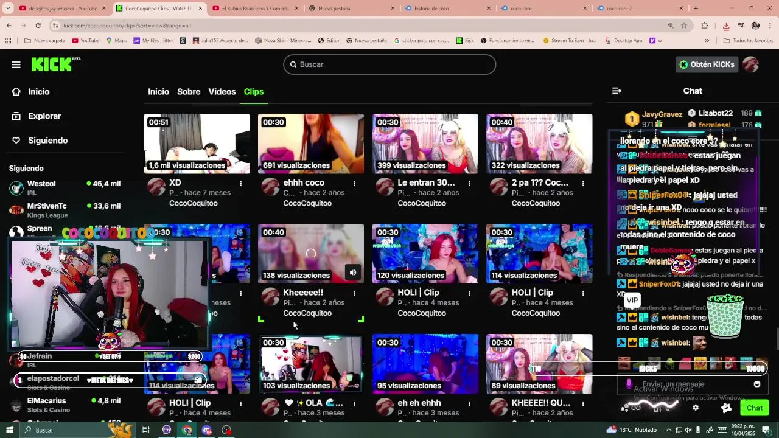Open Westcol channel in Siguiendo list
This screenshot has width=779, height=438.
tap(65, 188)
